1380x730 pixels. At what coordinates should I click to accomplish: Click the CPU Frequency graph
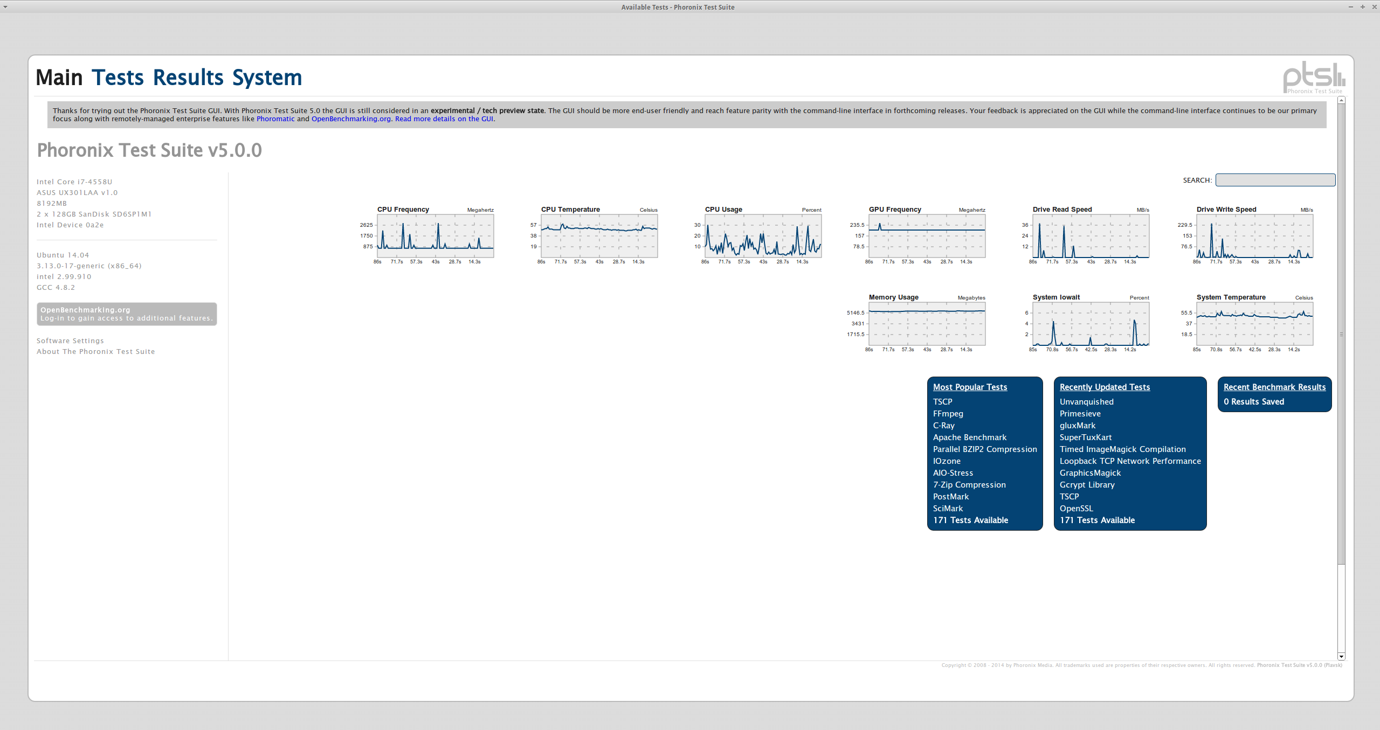(x=435, y=236)
